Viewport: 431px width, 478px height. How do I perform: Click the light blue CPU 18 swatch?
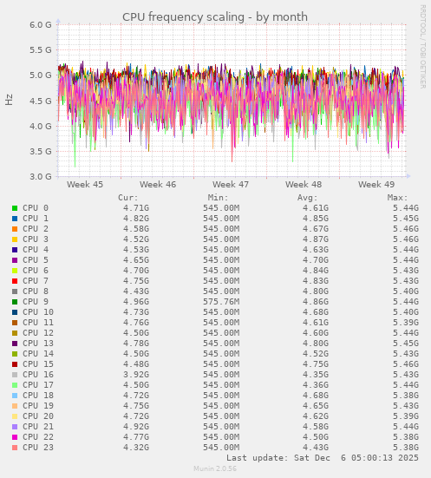click(15, 396)
